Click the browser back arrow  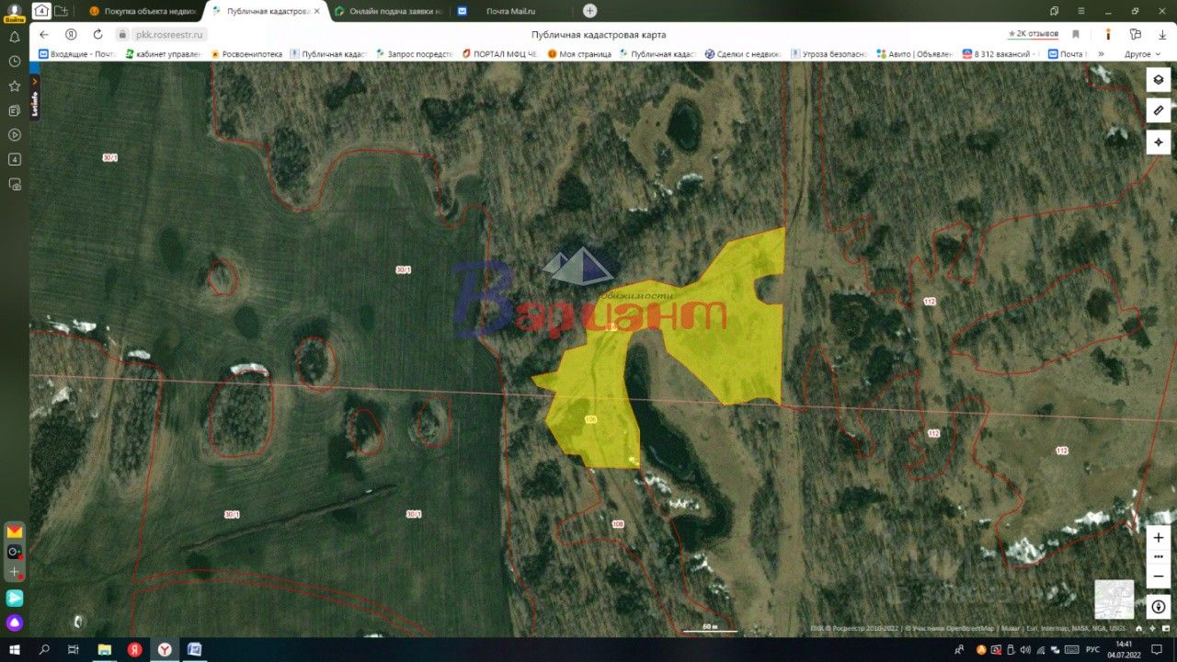pyautogui.click(x=43, y=34)
